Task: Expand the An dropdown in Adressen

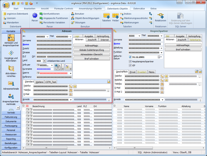Action: click(47, 37)
